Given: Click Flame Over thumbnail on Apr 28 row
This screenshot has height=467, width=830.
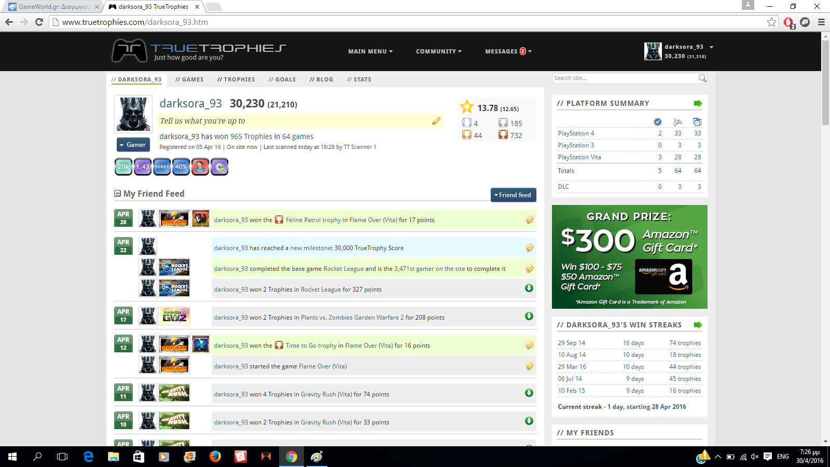Looking at the screenshot, I should point(174,218).
